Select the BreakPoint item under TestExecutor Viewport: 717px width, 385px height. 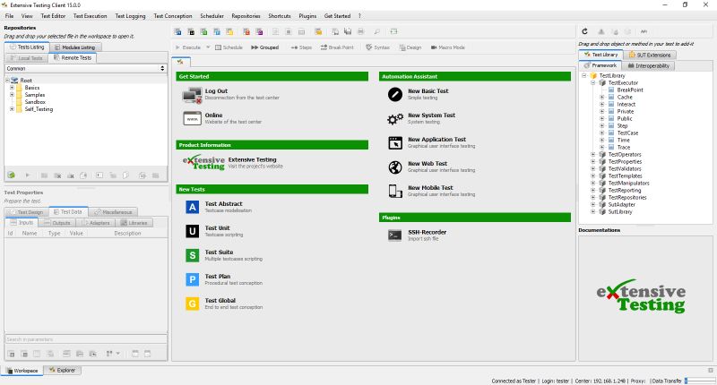[630, 90]
